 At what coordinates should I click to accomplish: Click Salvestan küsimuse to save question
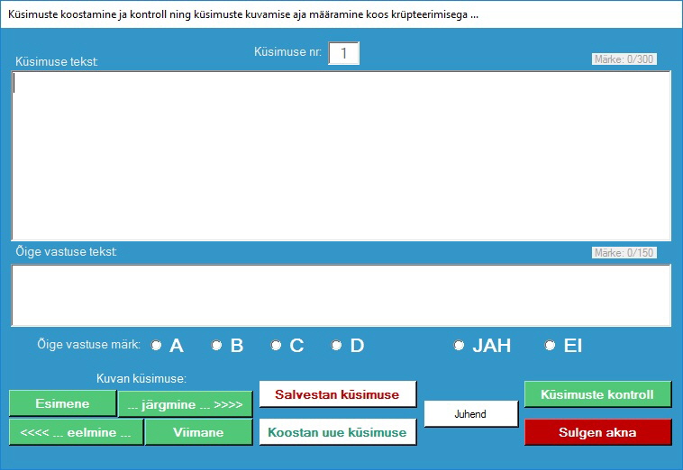(x=337, y=394)
